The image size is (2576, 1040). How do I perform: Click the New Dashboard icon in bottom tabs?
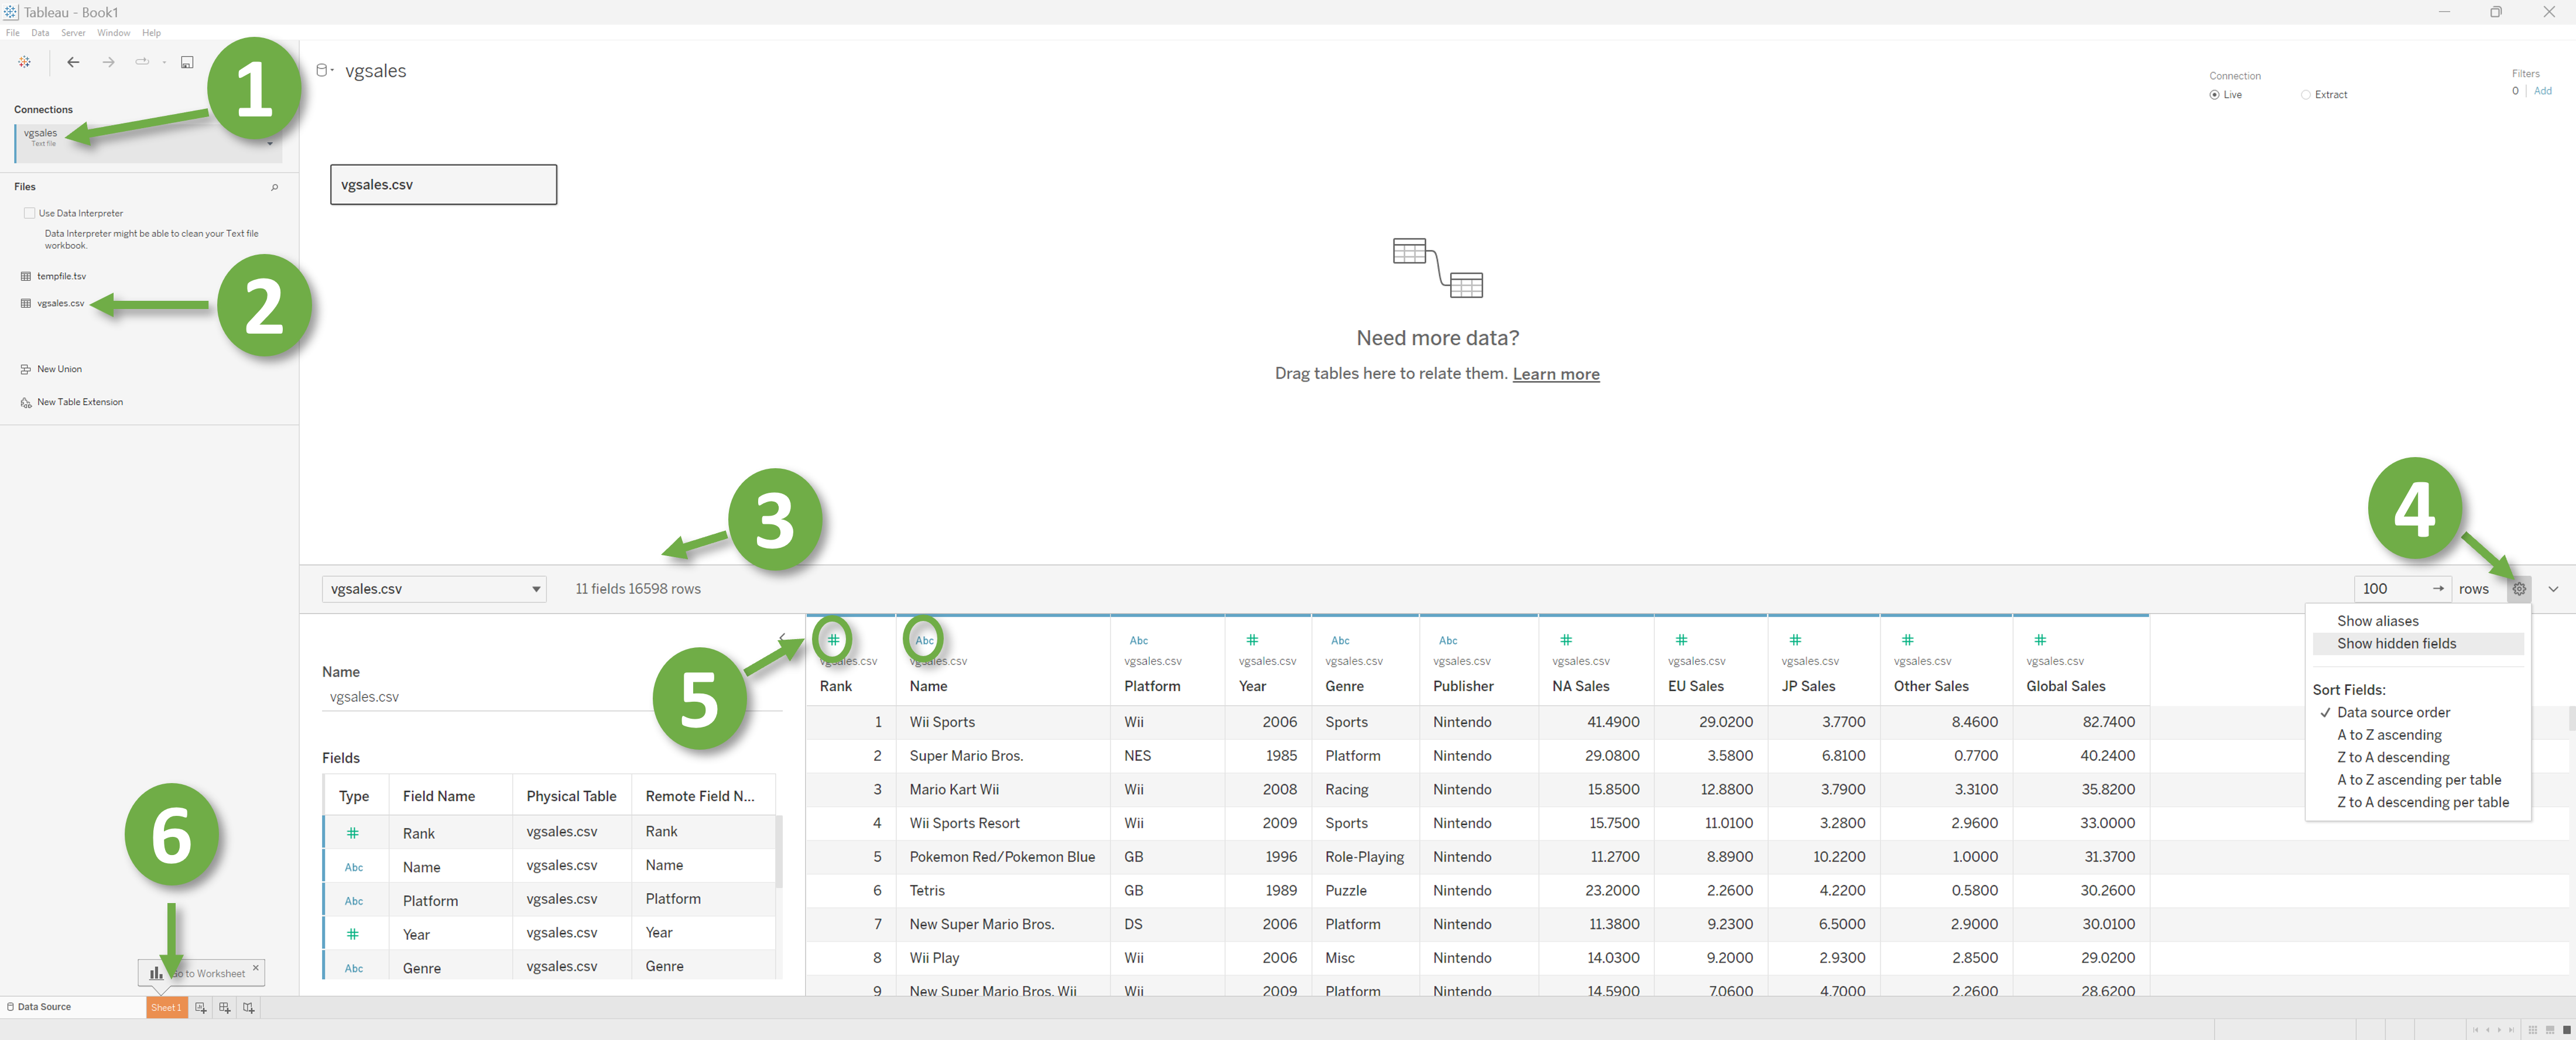(225, 1008)
